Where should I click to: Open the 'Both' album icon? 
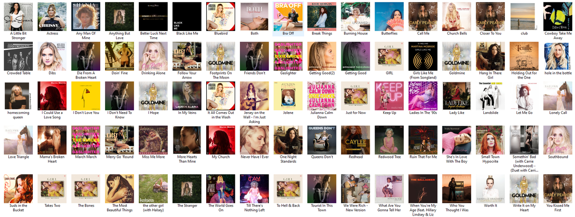coord(254,17)
